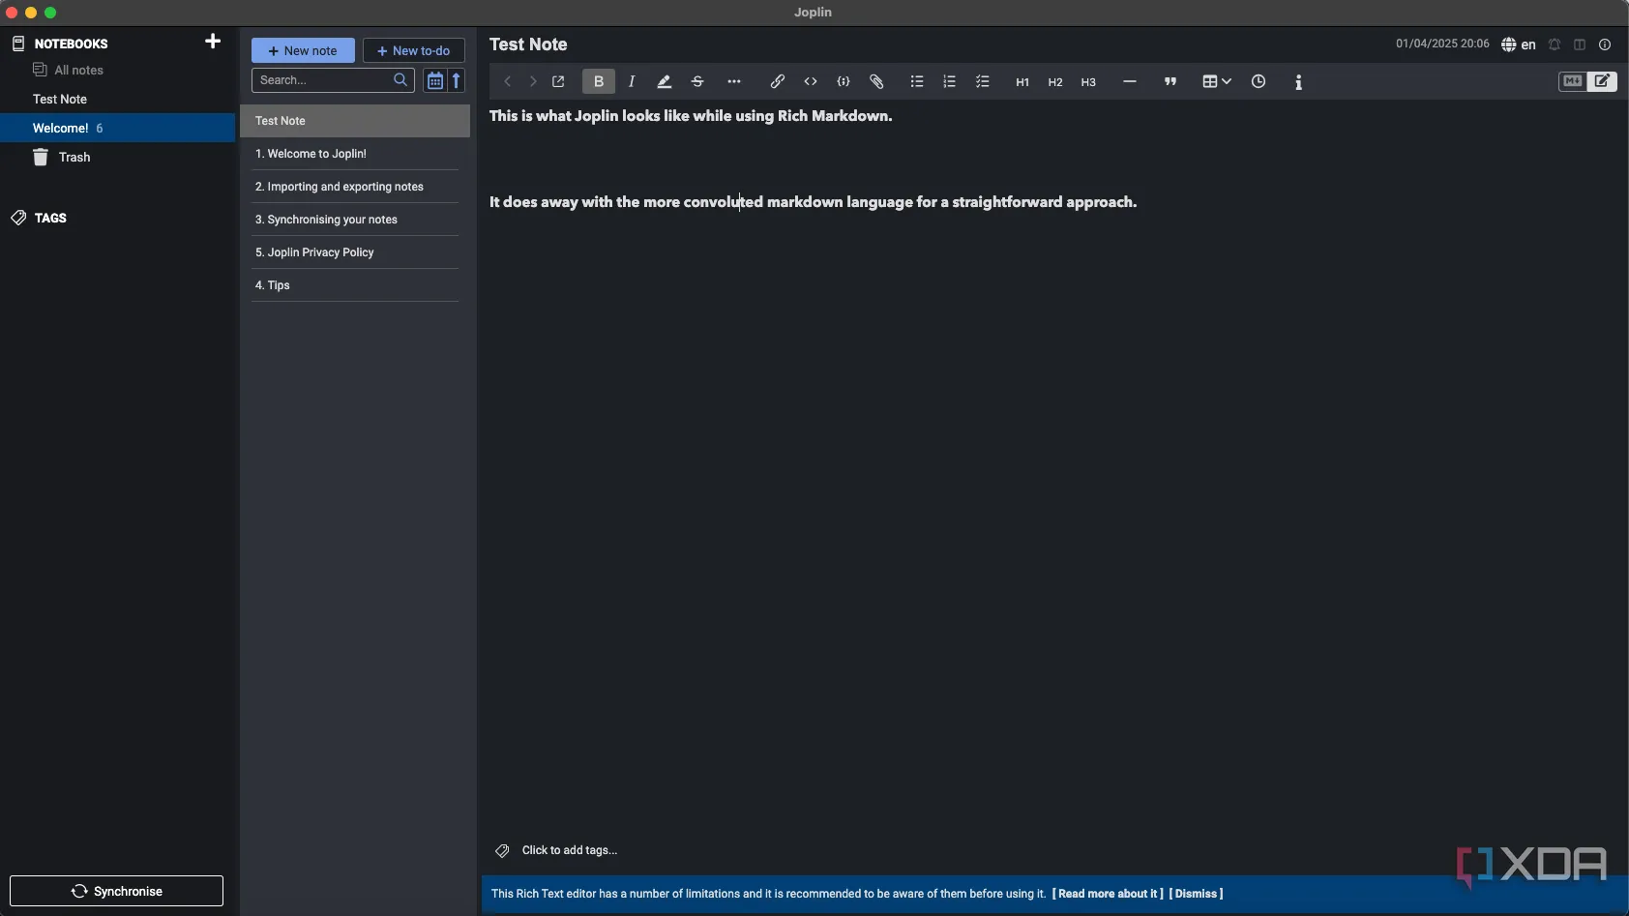This screenshot has width=1629, height=916.
Task: Apply highlight formatting with marker icon
Action: pyautogui.click(x=665, y=82)
